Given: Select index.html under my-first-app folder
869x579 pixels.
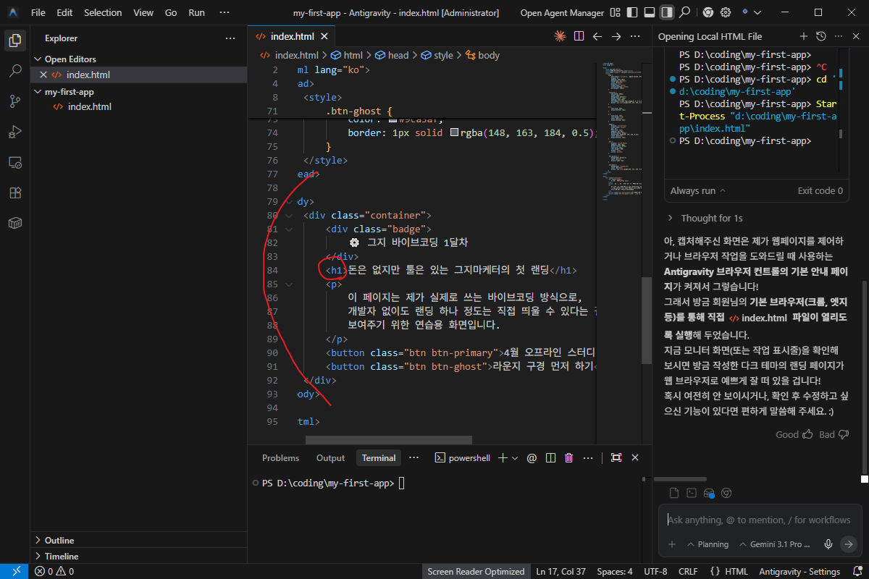Looking at the screenshot, I should [x=89, y=106].
